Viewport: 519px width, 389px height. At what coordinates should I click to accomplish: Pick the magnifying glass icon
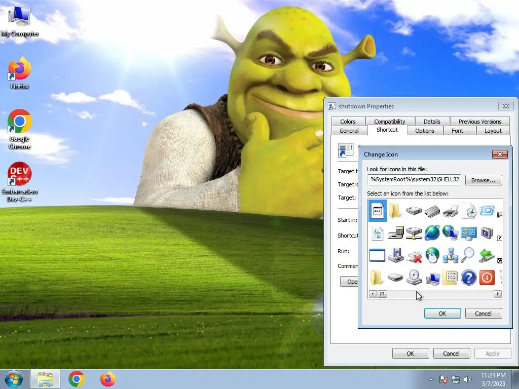[468, 255]
